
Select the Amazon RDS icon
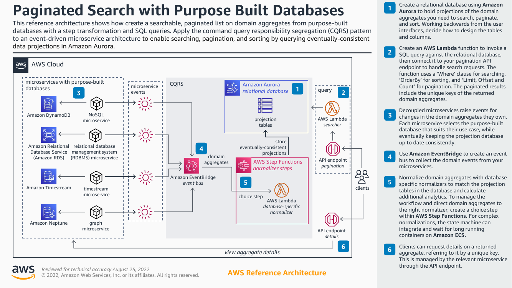tap(49, 135)
